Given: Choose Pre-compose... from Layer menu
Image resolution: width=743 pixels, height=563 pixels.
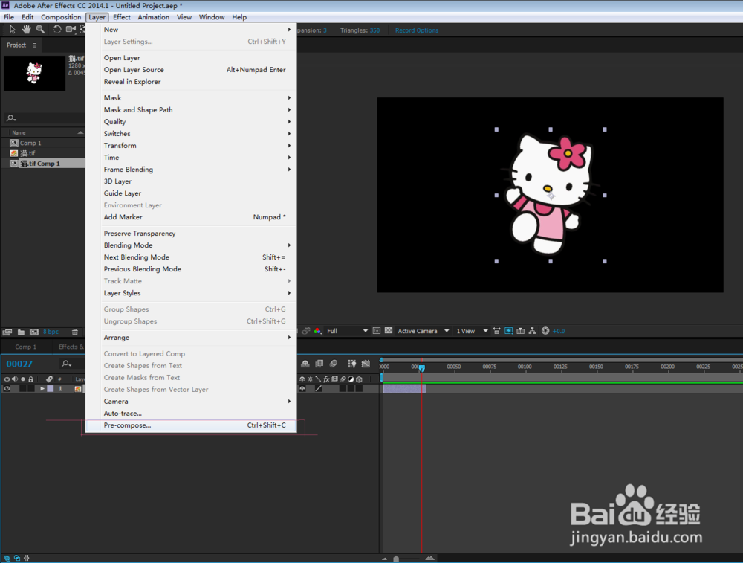Looking at the screenshot, I should click(191, 425).
